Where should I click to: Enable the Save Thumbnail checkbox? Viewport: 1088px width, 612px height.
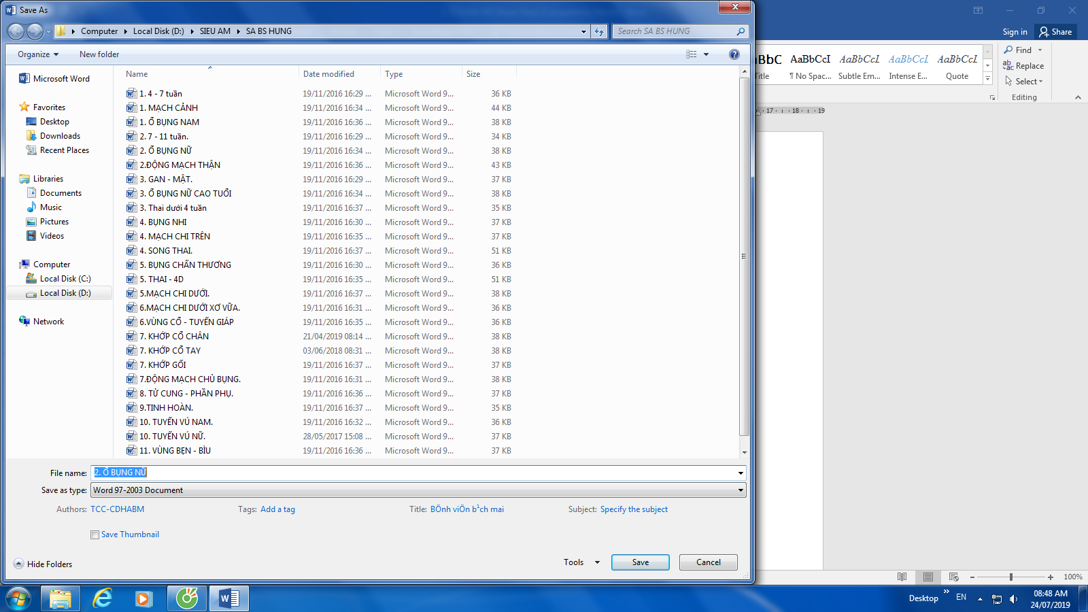95,535
